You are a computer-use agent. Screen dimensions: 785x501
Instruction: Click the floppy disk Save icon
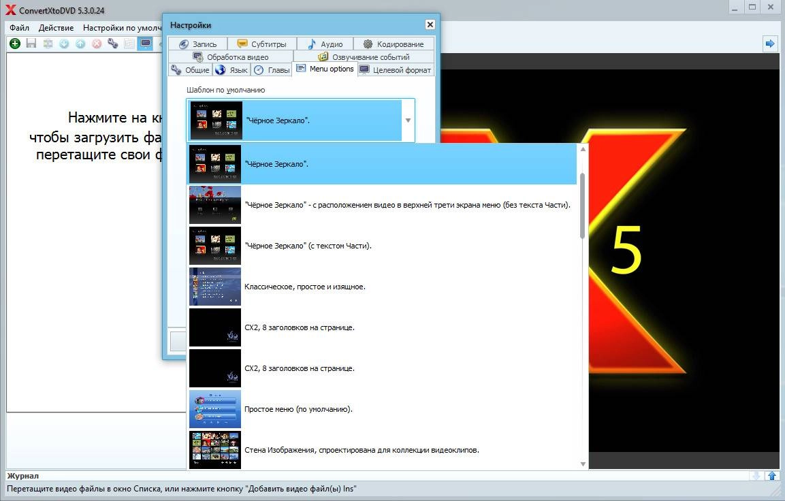click(31, 44)
